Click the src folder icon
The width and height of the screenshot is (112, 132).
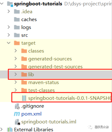click(x=17, y=35)
